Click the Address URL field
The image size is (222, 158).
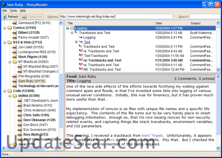pos(116,17)
